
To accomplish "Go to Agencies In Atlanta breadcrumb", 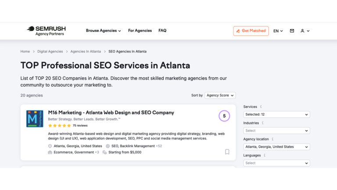I will [86, 51].
